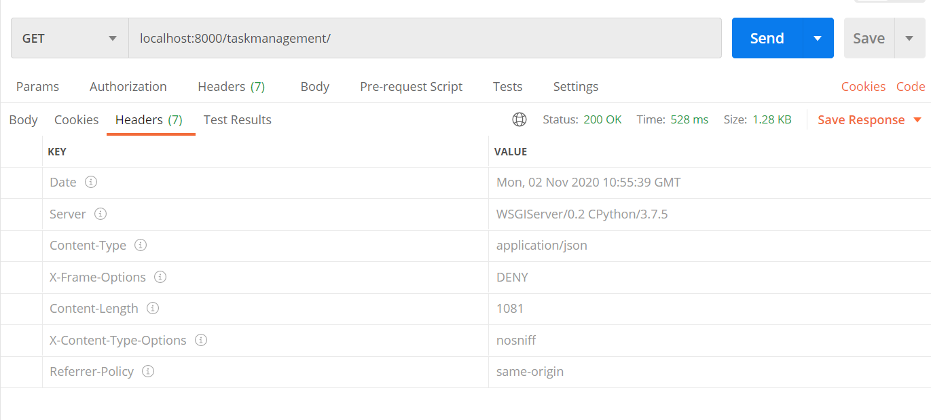The height and width of the screenshot is (420, 931).
Task: Open the GET method dropdown
Action: click(x=69, y=39)
